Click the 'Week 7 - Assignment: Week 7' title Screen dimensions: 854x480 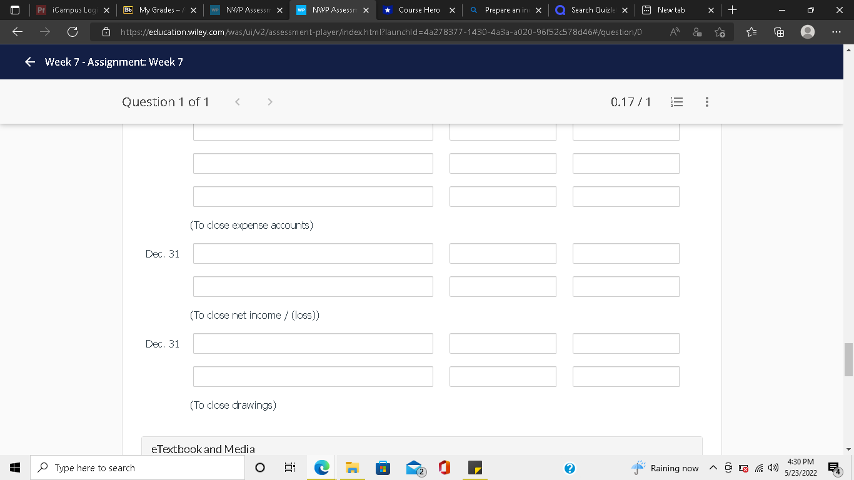tap(114, 62)
